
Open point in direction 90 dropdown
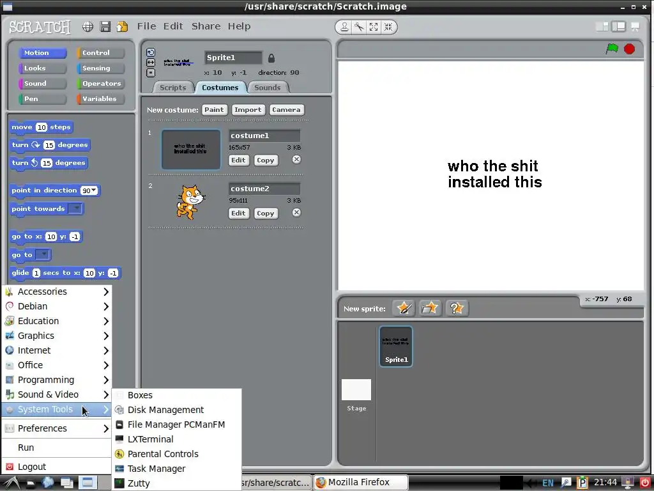coord(94,191)
